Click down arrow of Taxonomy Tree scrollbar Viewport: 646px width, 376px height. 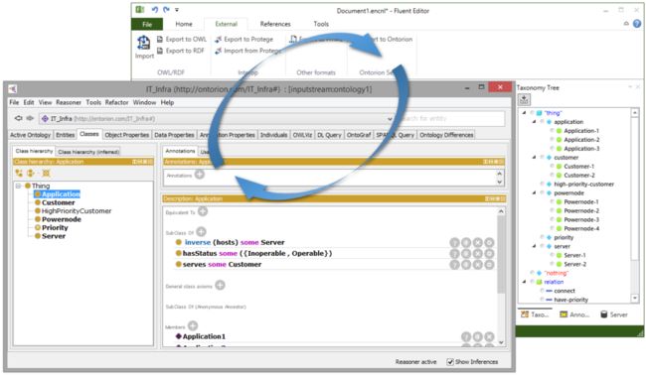point(635,298)
